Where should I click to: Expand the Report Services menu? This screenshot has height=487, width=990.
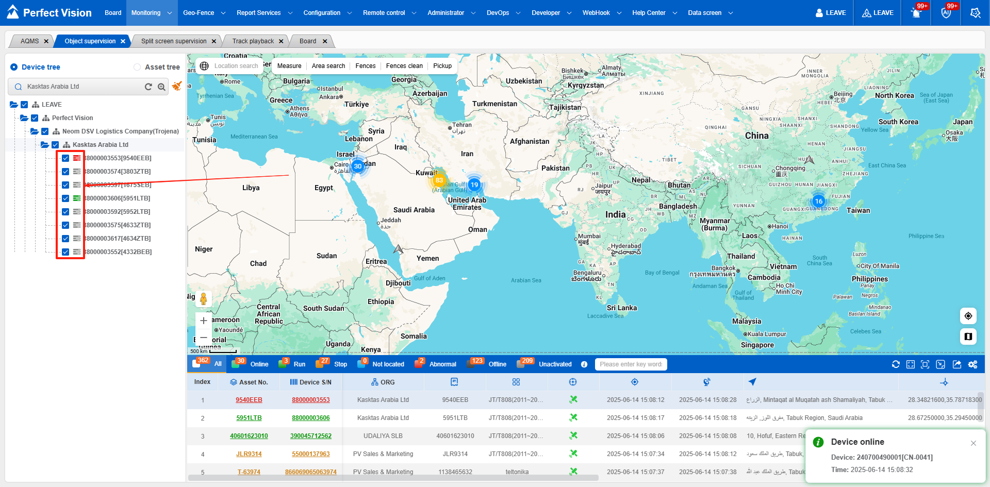tap(264, 13)
